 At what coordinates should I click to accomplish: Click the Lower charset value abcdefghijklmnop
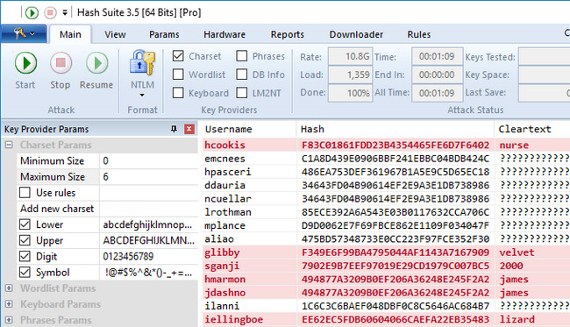148,224
